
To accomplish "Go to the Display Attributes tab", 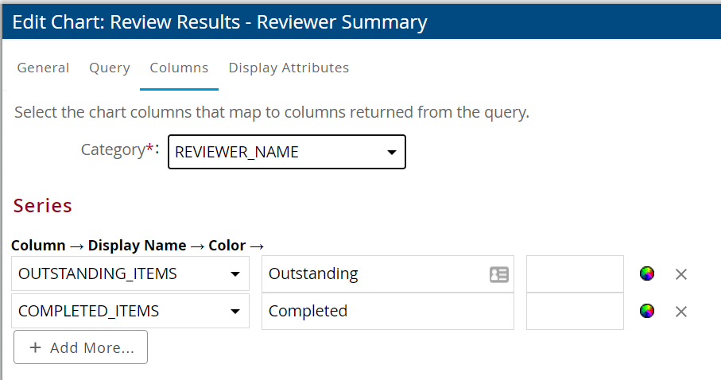I will 289,68.
